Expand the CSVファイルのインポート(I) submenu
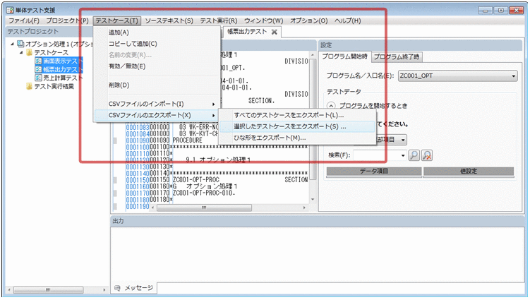Viewport: 530px width, 300px height. [157, 104]
